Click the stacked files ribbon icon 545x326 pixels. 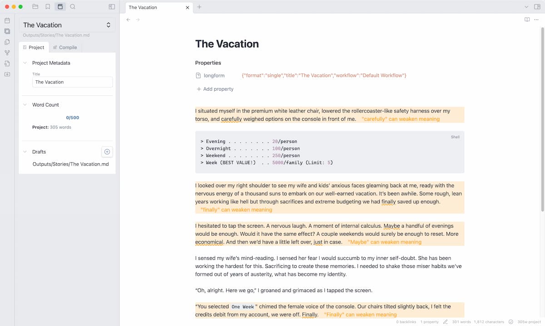click(7, 42)
